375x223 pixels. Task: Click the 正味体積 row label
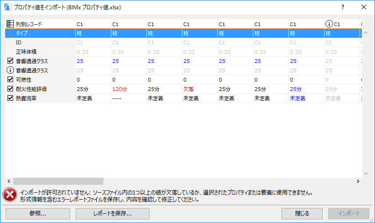pos(26,52)
